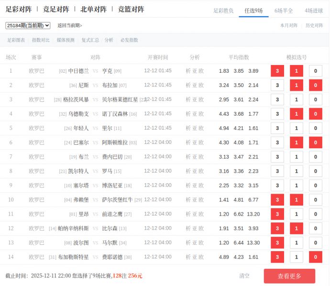Switch to the 6场半全 tab
Screen dimensions: 330x286
point(284,11)
